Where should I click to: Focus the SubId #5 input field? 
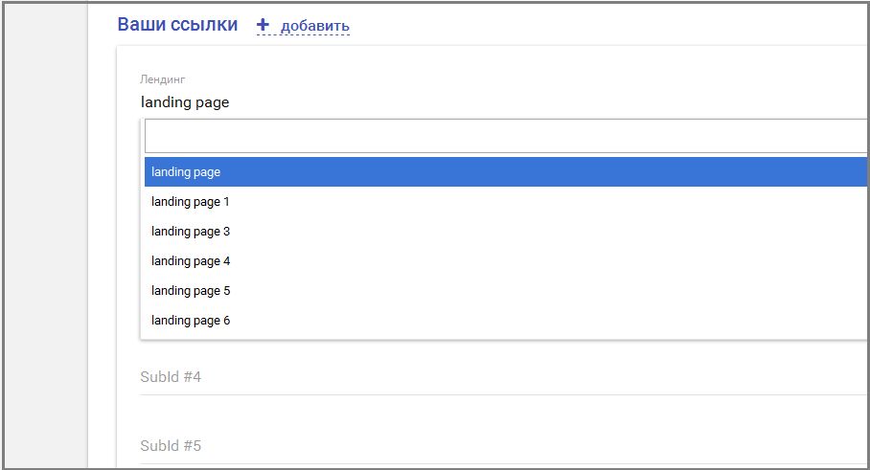tap(503, 446)
